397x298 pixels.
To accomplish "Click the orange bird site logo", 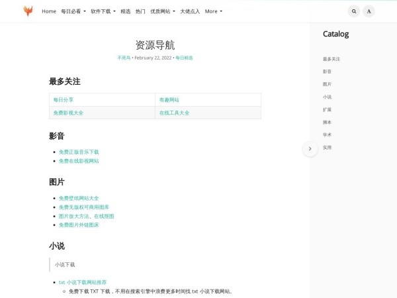I will [28, 11].
